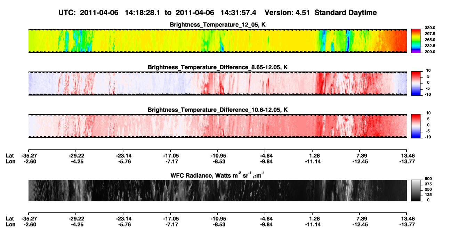Screen dimensions: 452x232
Task: Click latitude 13.46 on the axis above WFC Radiance
Action: (407, 155)
